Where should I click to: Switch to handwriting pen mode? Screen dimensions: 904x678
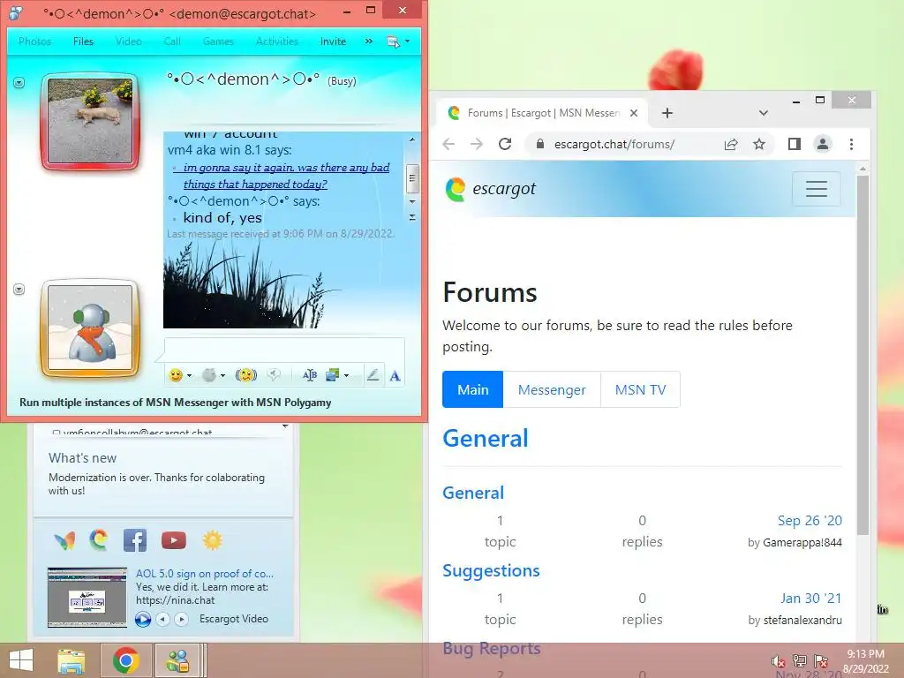[373, 375]
